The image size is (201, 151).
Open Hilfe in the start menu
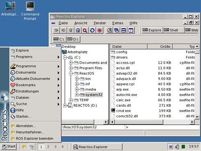tap(35, 110)
